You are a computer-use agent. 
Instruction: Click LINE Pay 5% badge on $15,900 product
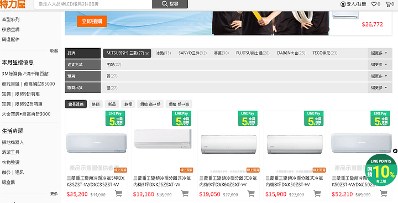pos(314,118)
